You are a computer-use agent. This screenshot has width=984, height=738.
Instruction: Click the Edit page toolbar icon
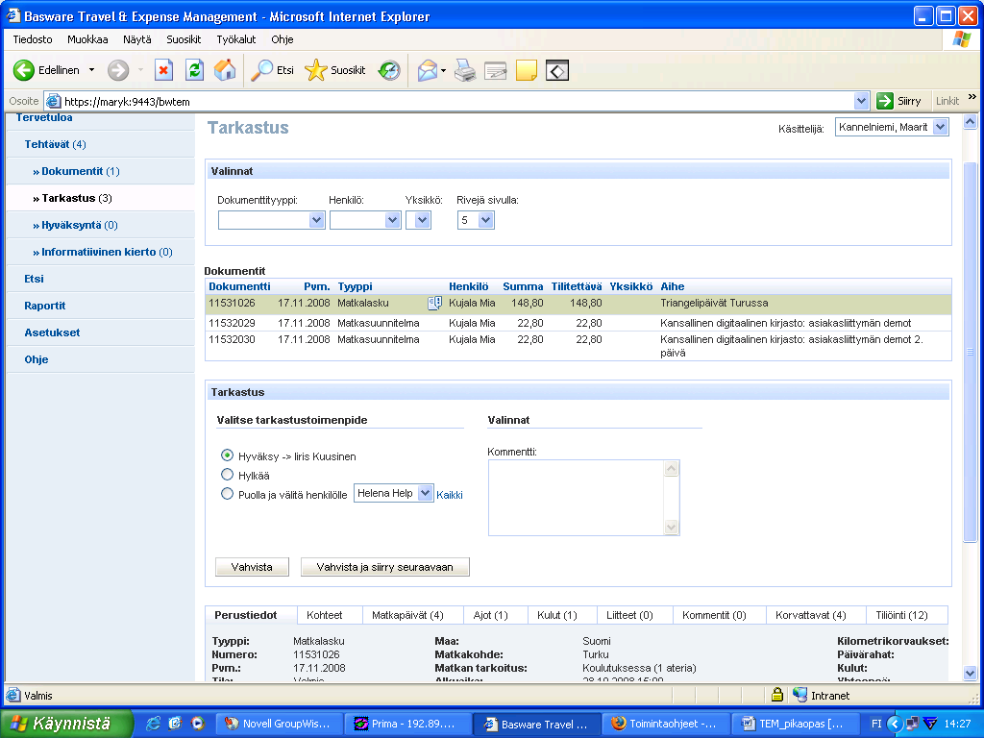[495, 70]
